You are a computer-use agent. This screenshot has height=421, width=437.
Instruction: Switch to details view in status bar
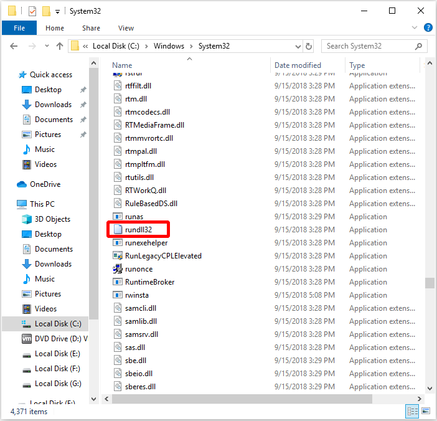tap(412, 411)
